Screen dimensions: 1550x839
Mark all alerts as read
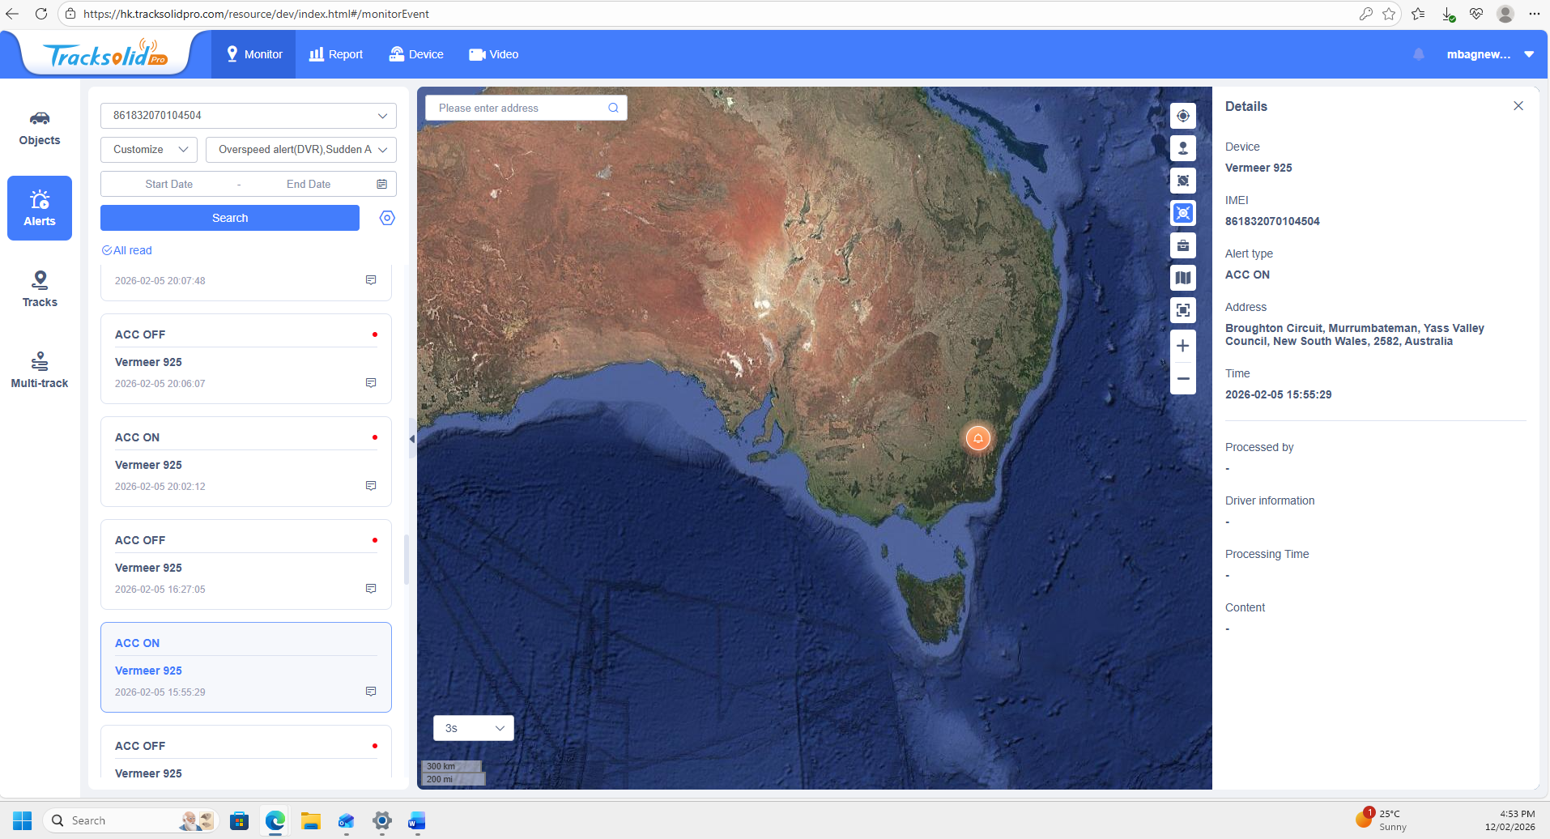tap(127, 250)
